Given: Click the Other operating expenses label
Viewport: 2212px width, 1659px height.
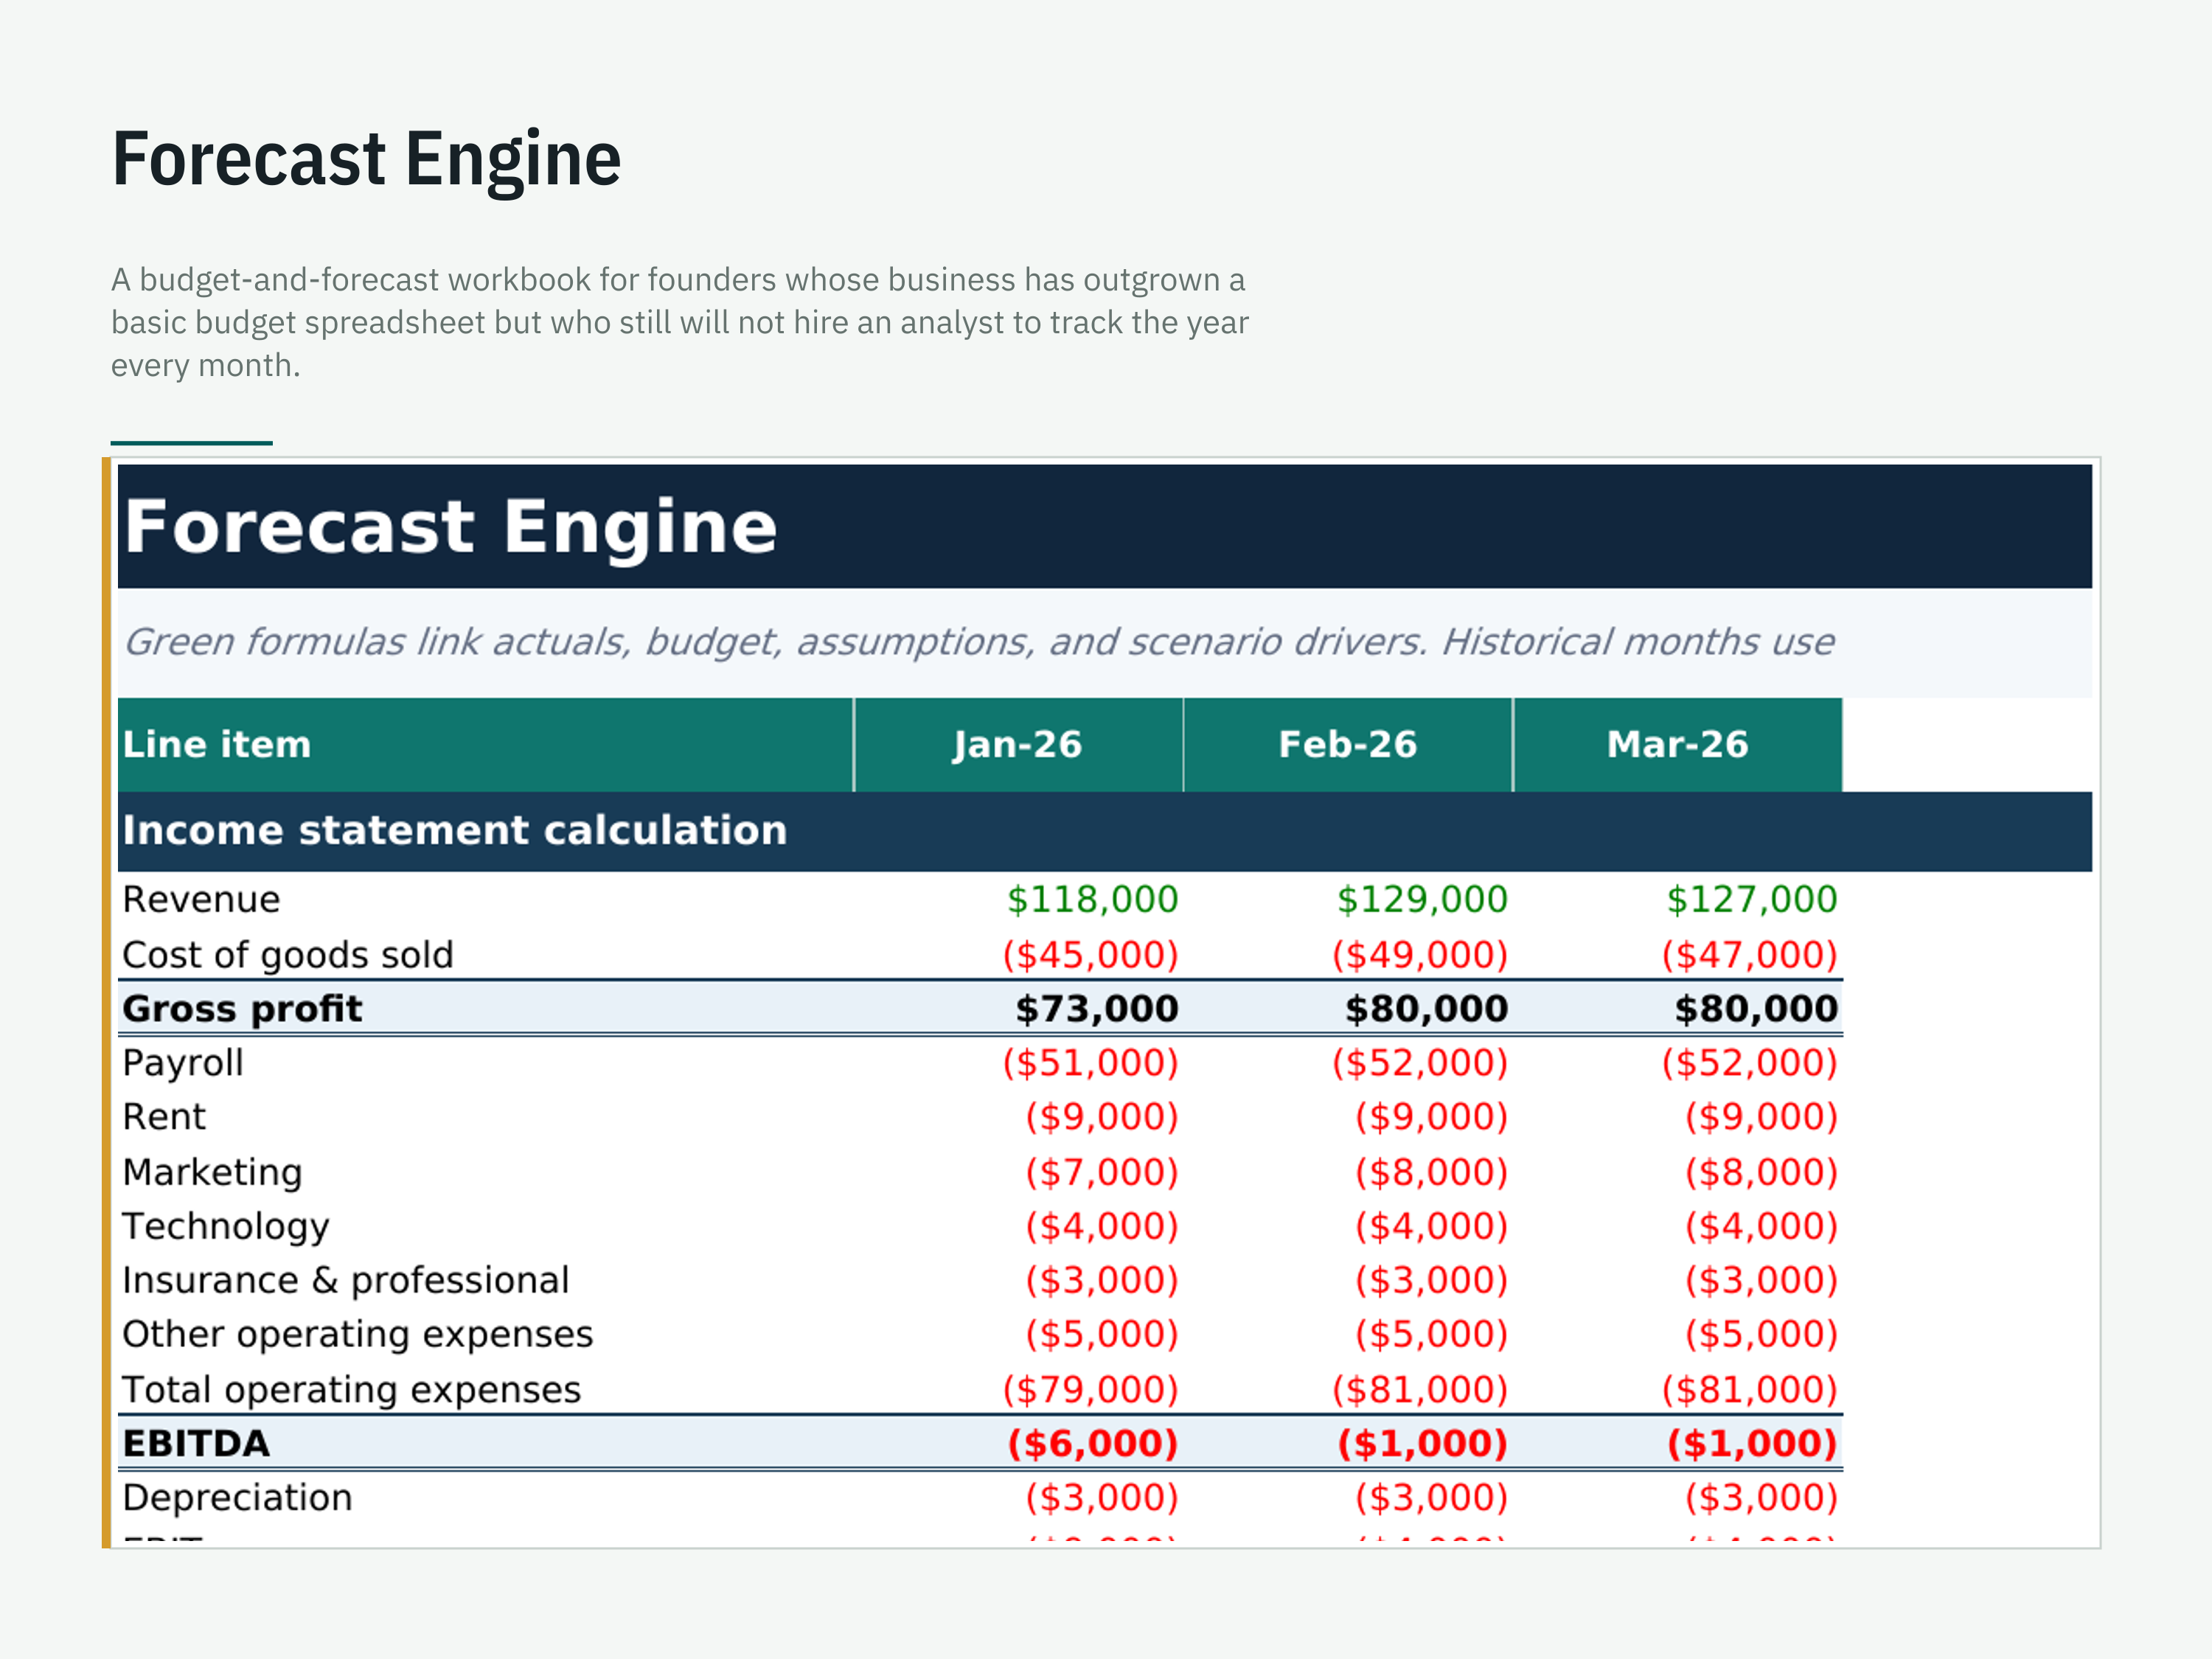Looking at the screenshot, I should (x=358, y=1334).
